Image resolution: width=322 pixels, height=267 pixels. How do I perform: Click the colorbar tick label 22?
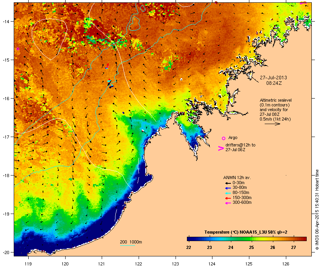188,247
